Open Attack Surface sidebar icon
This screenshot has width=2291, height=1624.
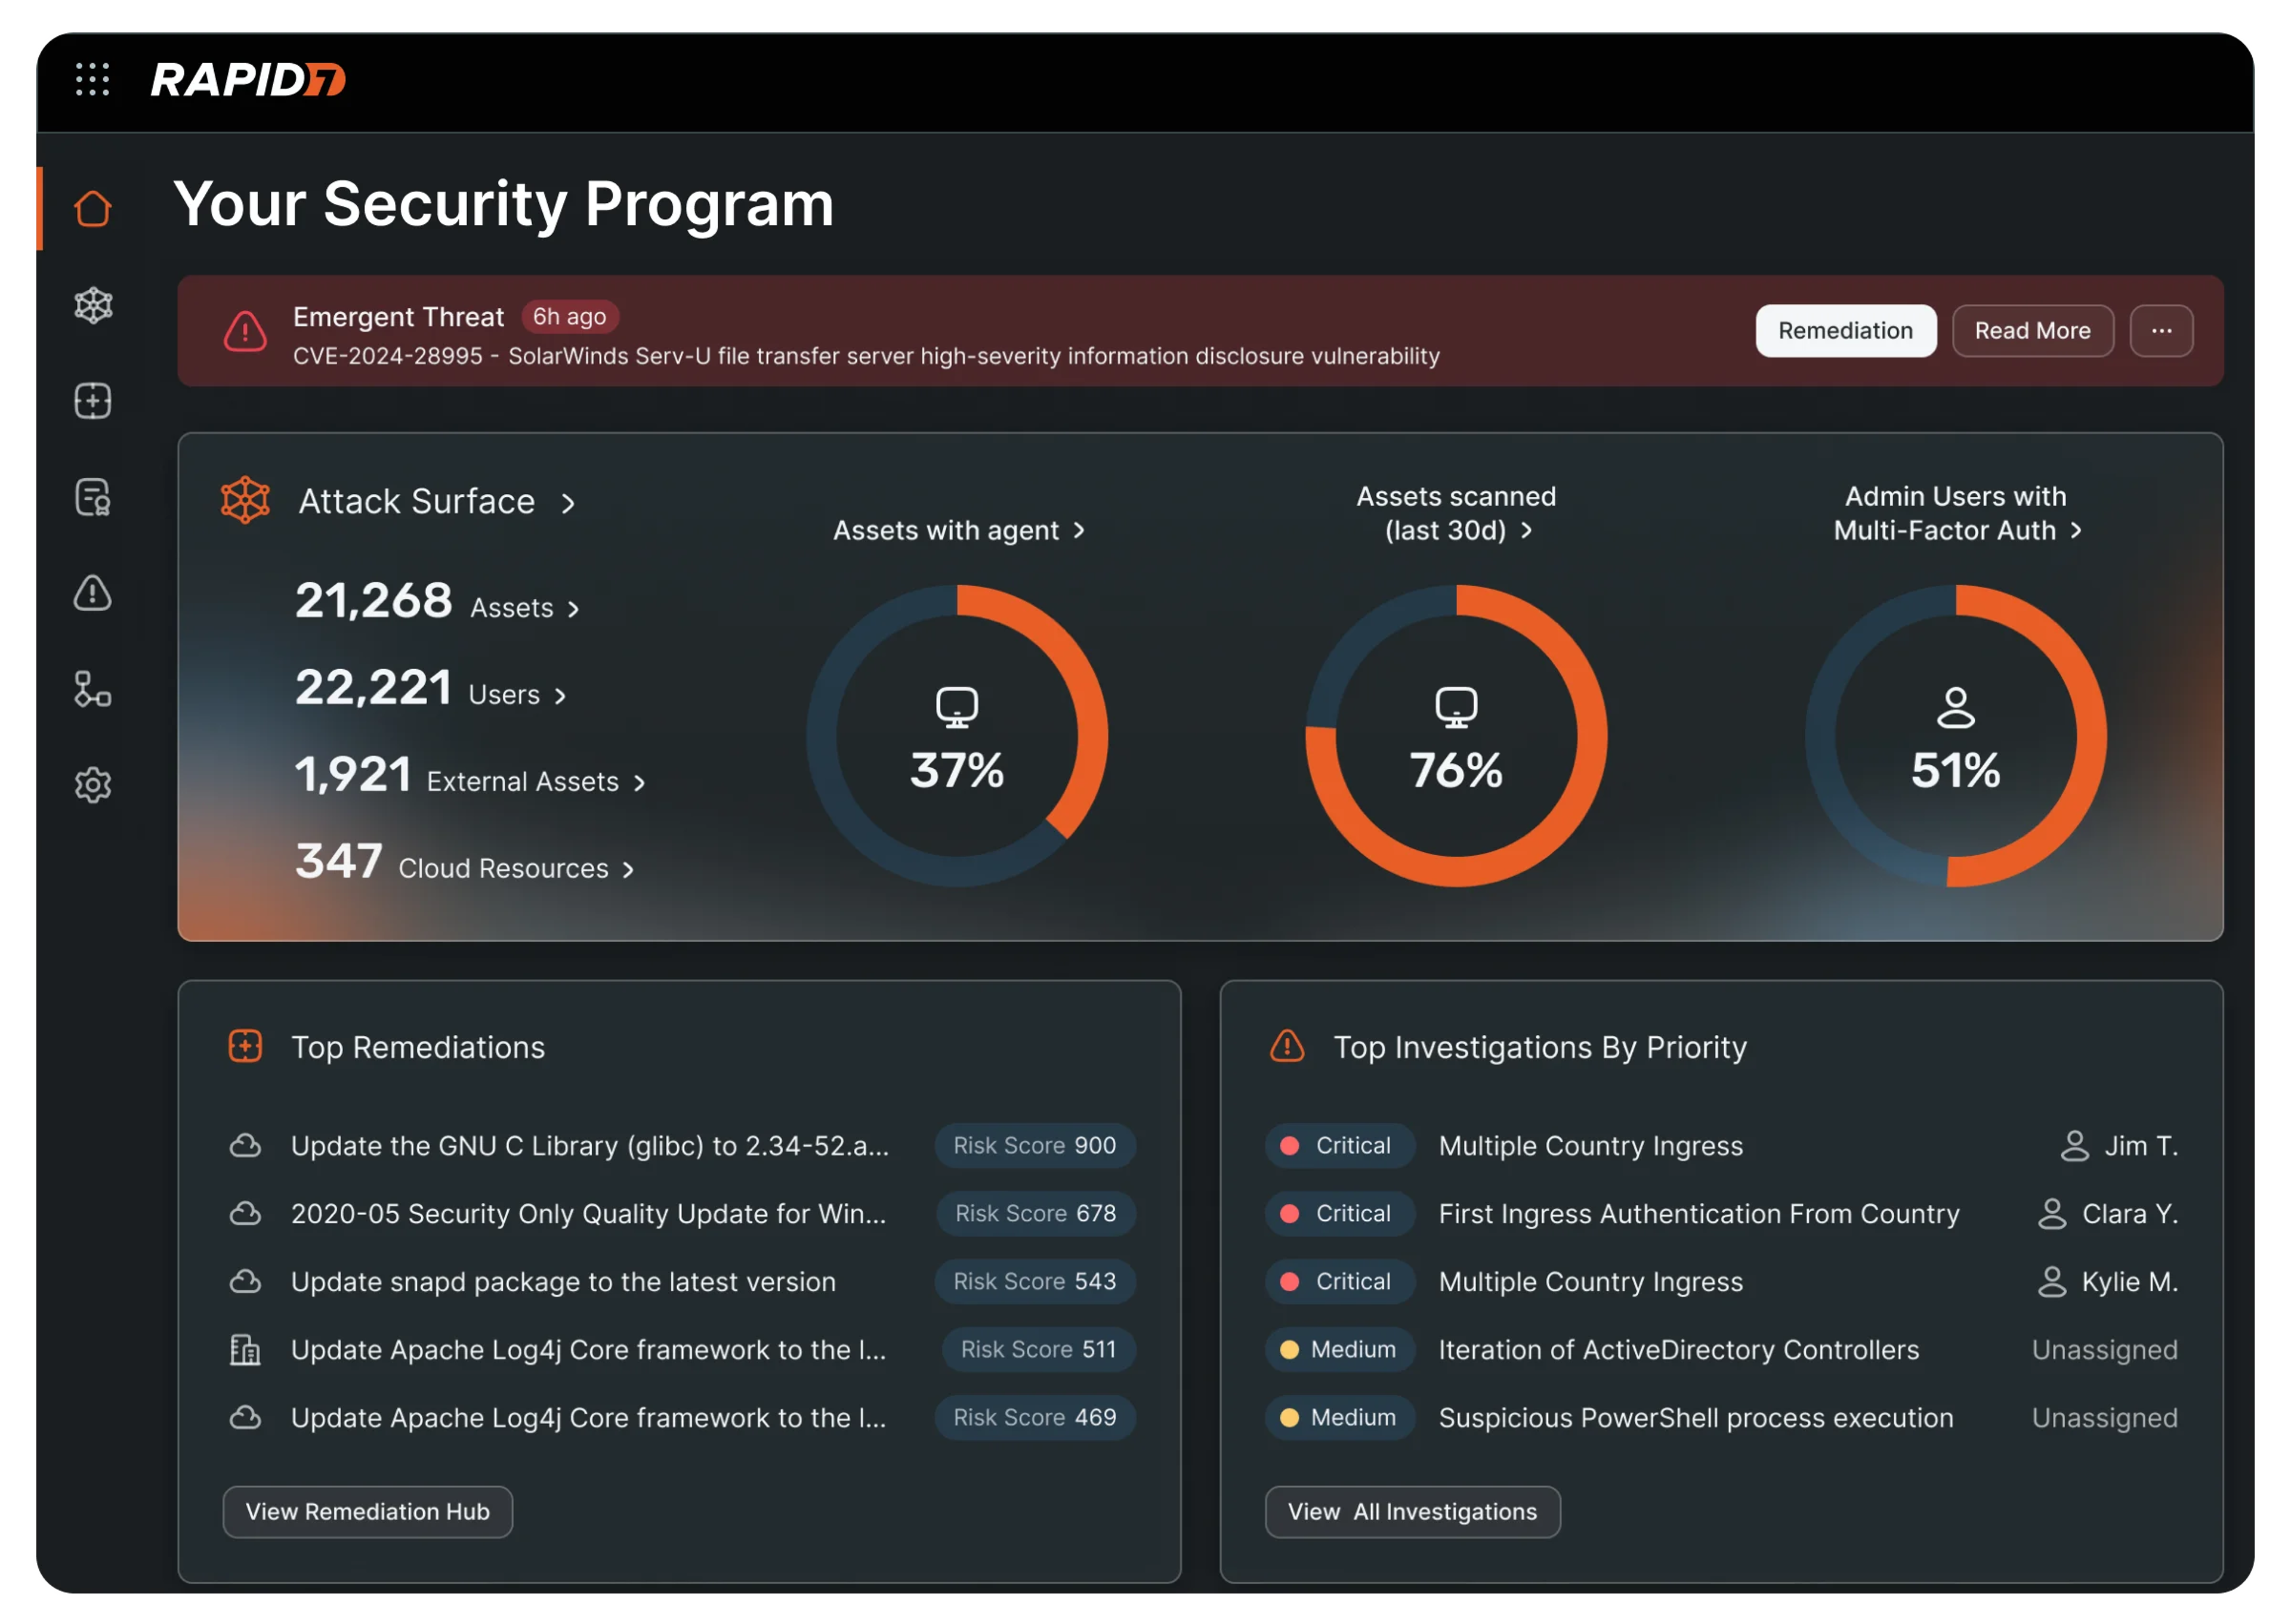tap(92, 305)
